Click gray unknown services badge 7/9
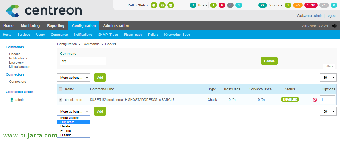This screenshot has height=142, width=340. click(x=324, y=5)
